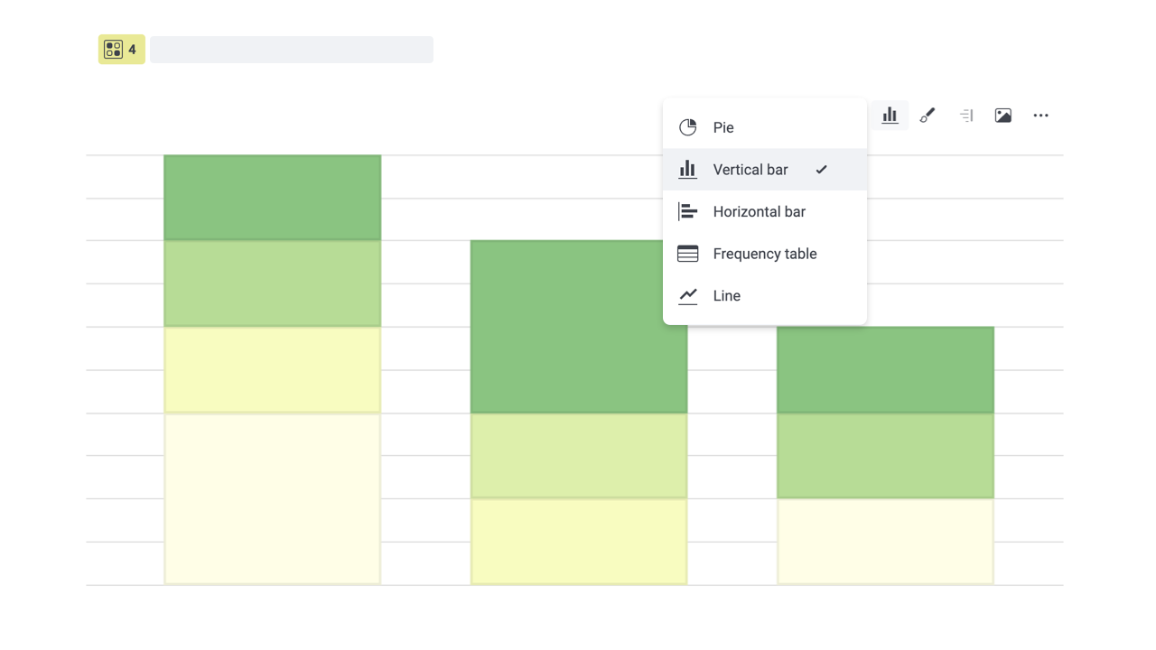Open the three-dot more options menu
This screenshot has width=1156, height=650.
coord(1041,116)
